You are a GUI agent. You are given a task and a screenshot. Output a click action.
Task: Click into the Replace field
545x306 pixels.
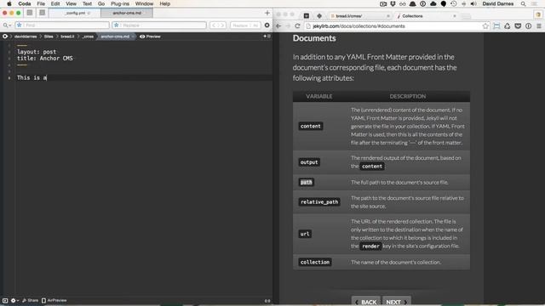[x=159, y=25]
